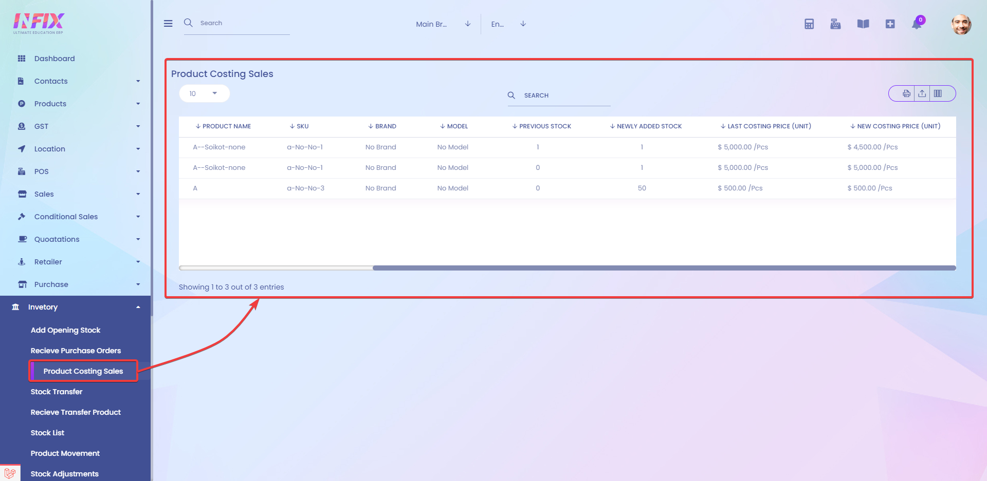987x481 pixels.
Task: Click the table search magnifier icon
Action: [511, 95]
